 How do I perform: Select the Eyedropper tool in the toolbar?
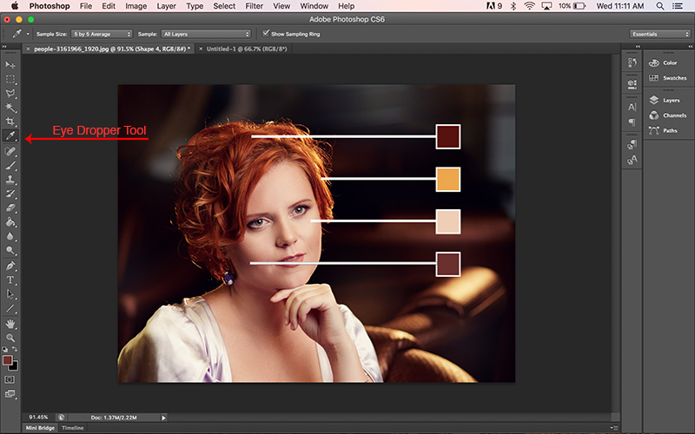(10, 136)
